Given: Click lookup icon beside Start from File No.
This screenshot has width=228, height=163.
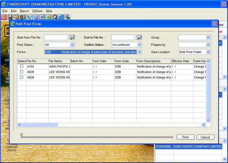Looking at the screenshot, I should tap(72, 37).
